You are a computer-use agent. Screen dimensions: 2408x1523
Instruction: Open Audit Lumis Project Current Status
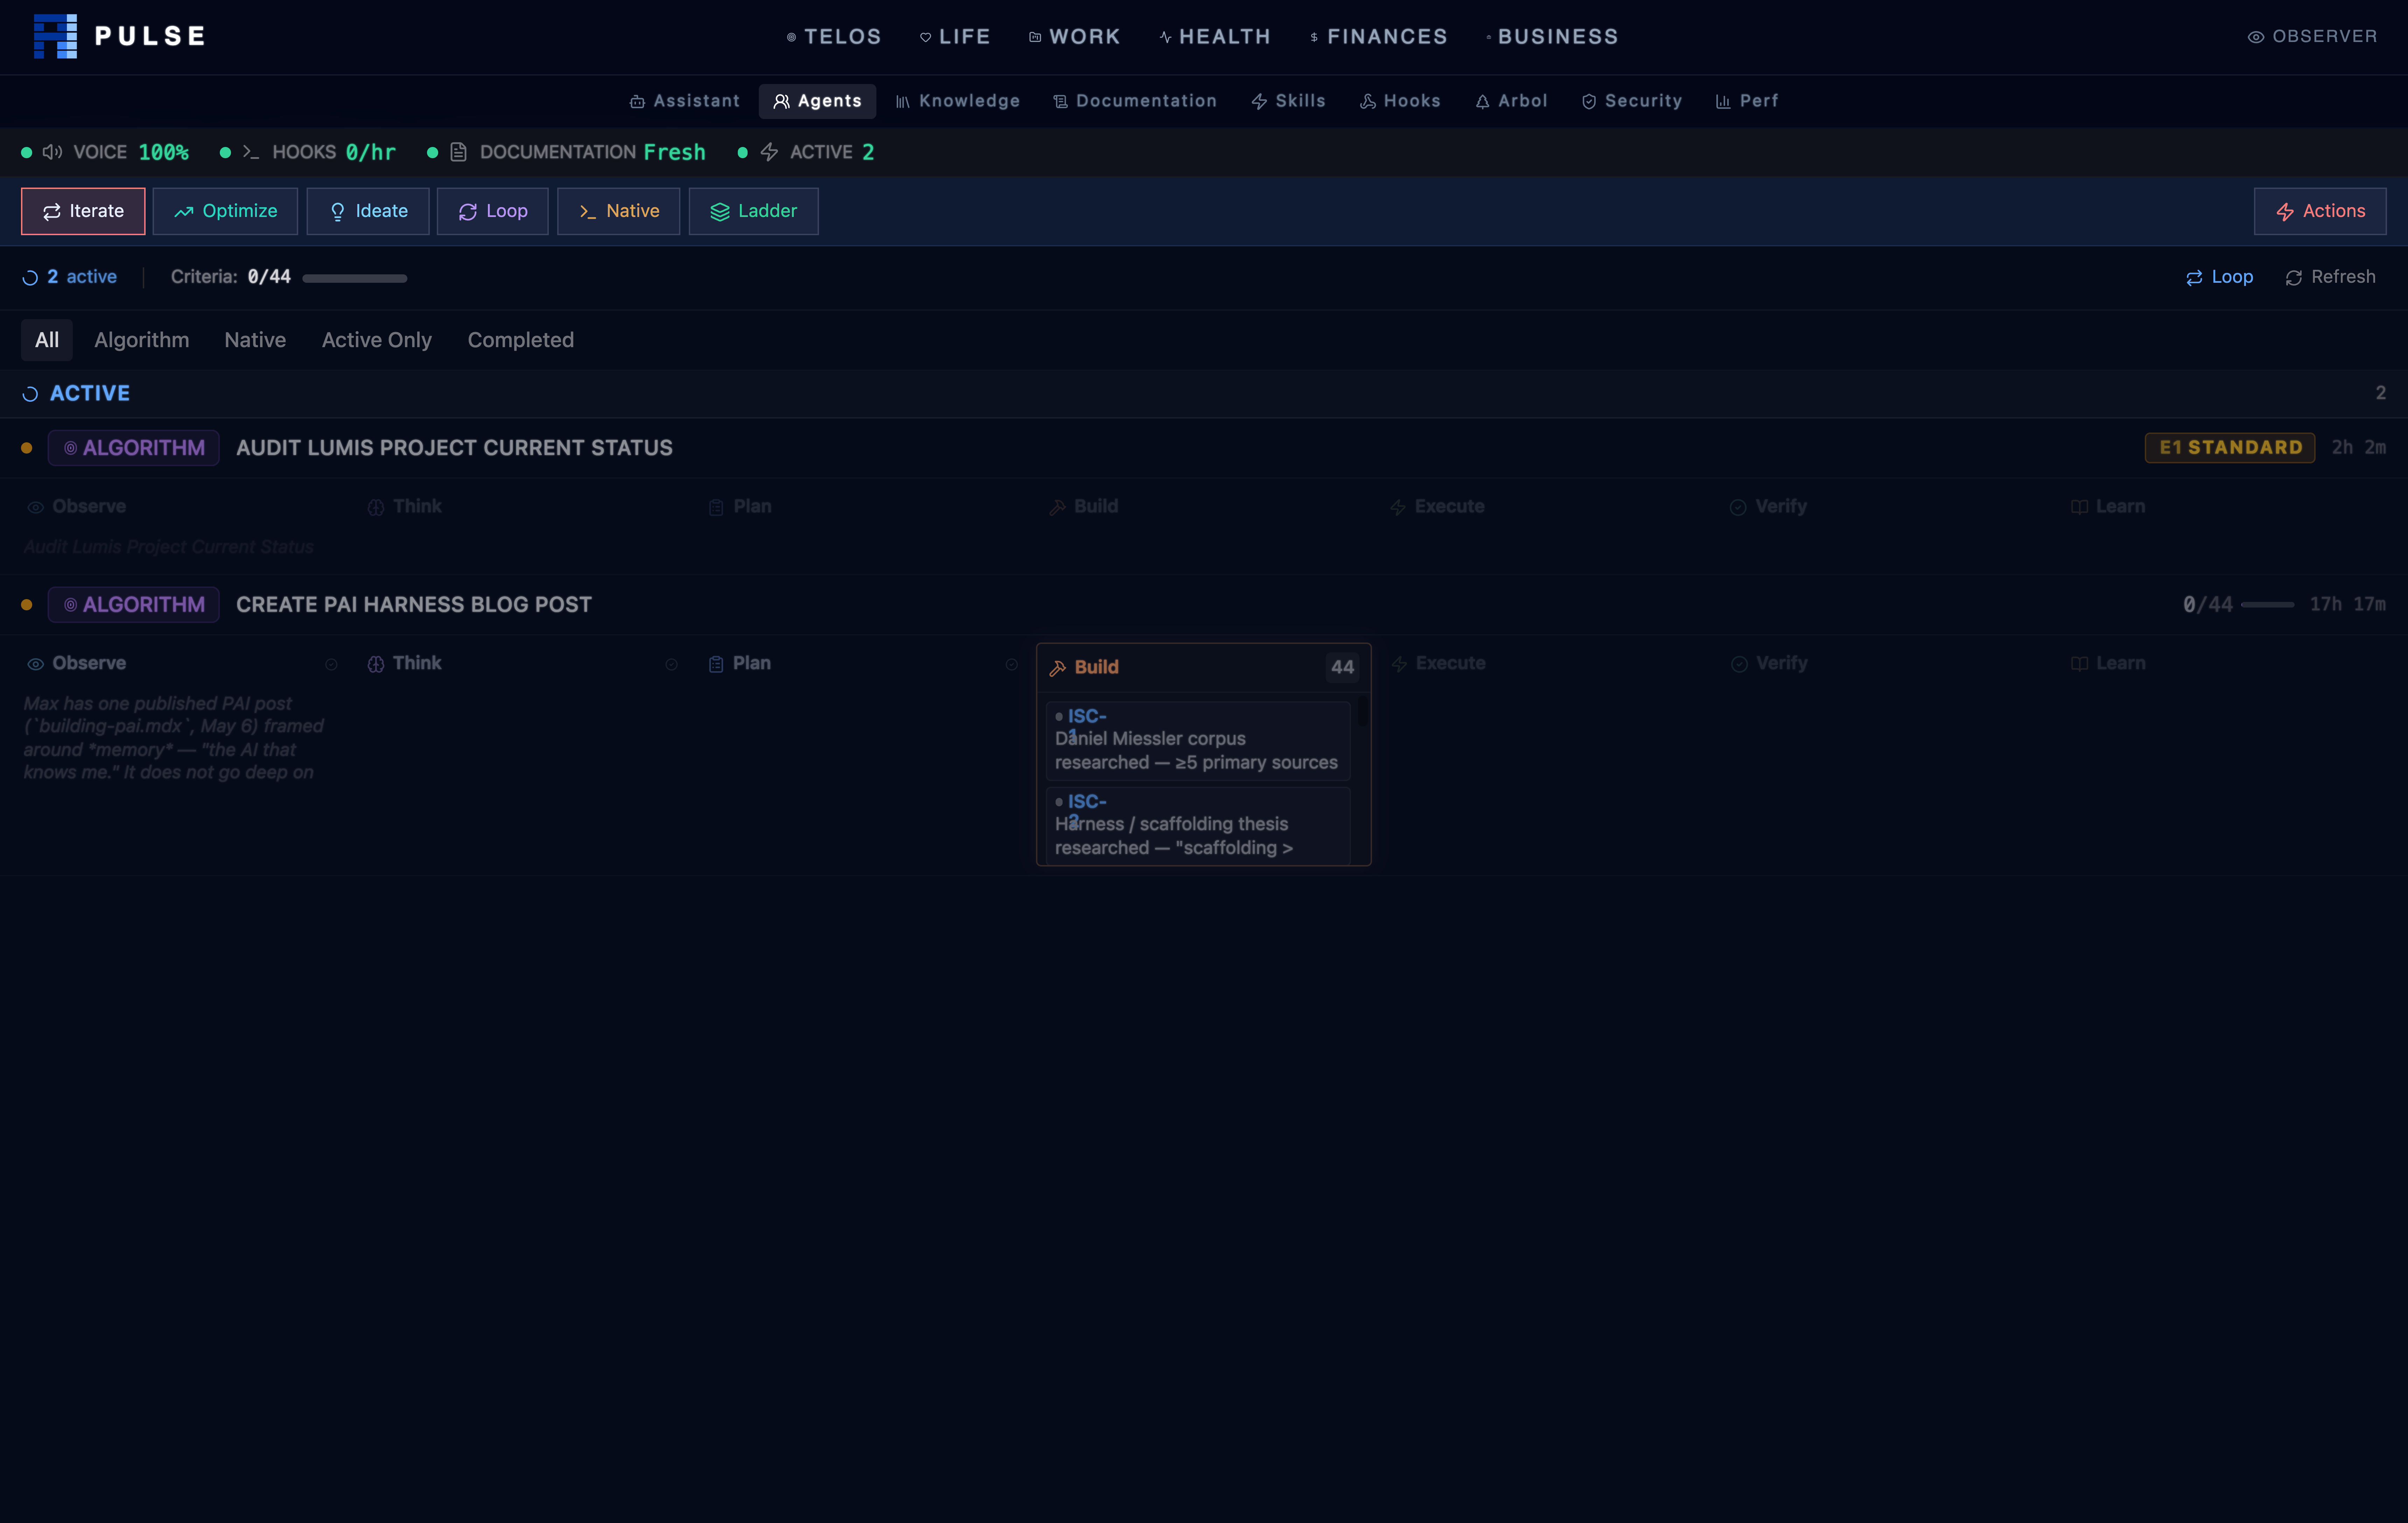point(454,448)
